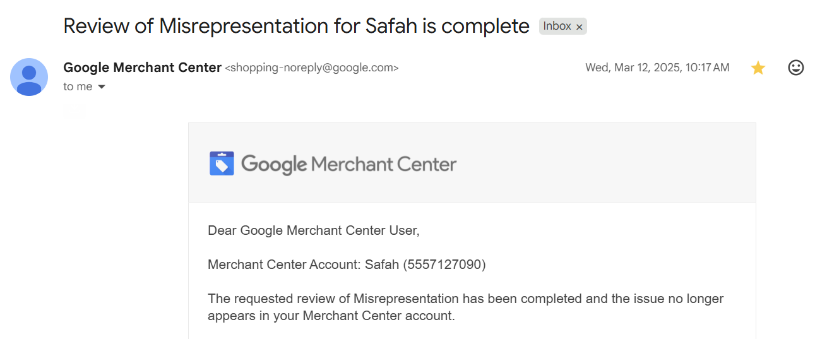Open the sender's profile avatar
This screenshot has width=815, height=339.
tap(29, 77)
